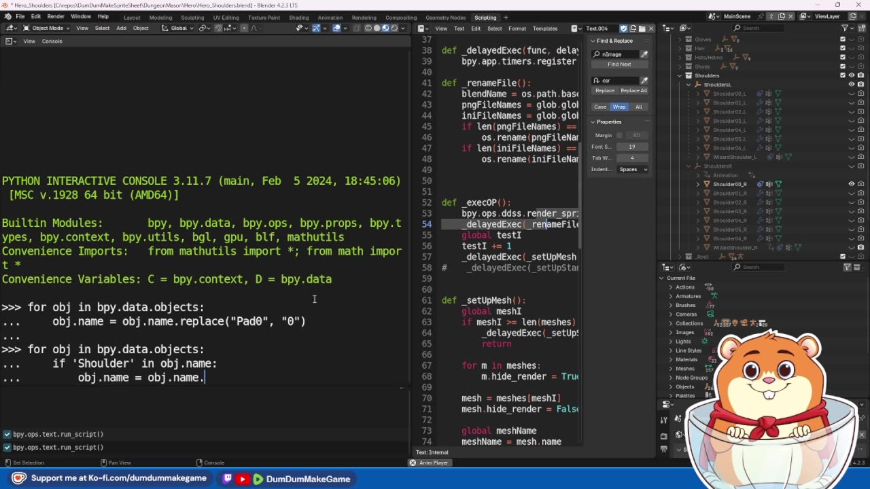Click the eyedropper beside the find field
This screenshot has height=489, width=870.
(644, 54)
